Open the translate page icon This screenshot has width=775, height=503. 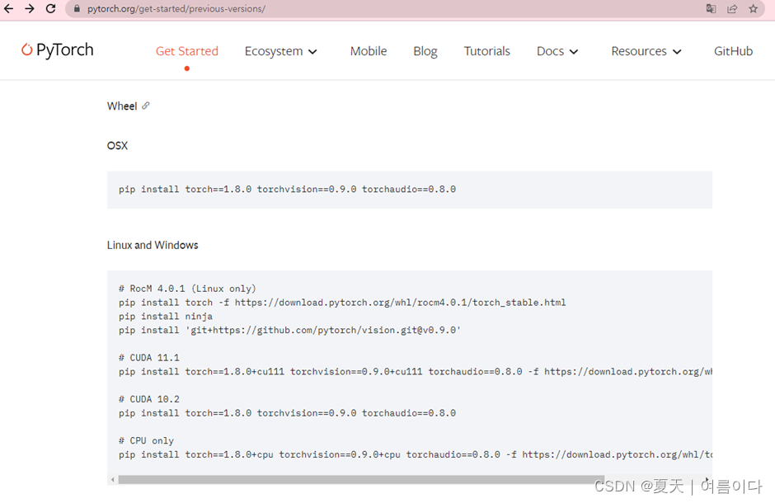711,8
